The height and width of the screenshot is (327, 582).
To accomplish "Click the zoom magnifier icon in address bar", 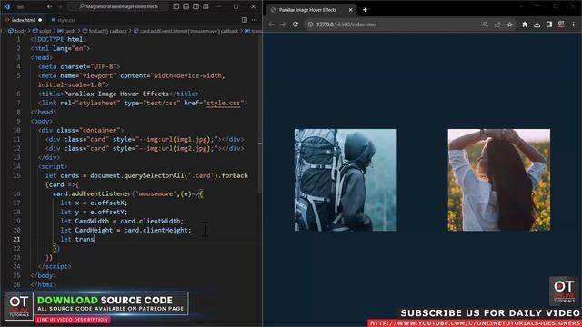I will (x=486, y=25).
